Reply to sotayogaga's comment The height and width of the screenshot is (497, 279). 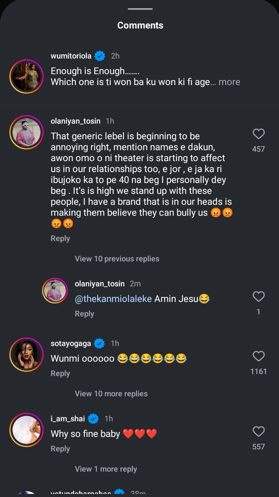(60, 373)
